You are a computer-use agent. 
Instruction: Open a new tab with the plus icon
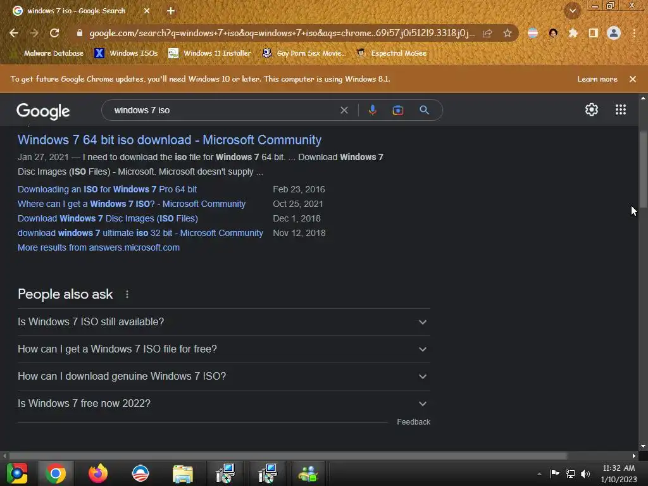click(171, 11)
